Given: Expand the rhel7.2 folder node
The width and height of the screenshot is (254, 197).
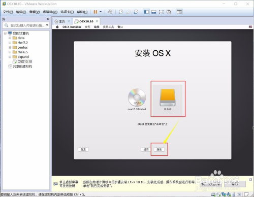Looking at the screenshot, I should [x=10, y=43].
